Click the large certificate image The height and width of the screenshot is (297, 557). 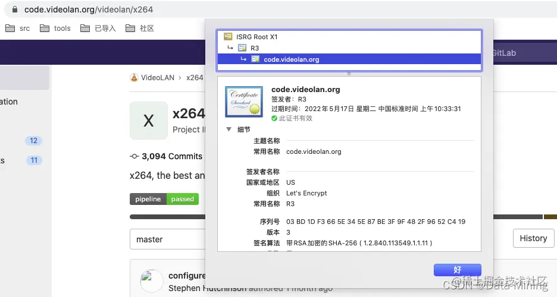pyautogui.click(x=244, y=102)
